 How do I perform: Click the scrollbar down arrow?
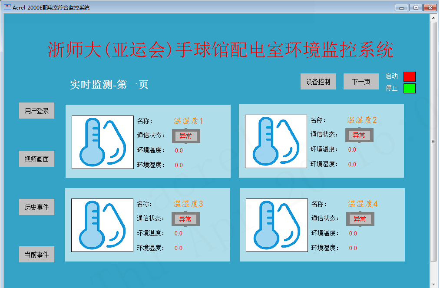[x=433, y=284]
